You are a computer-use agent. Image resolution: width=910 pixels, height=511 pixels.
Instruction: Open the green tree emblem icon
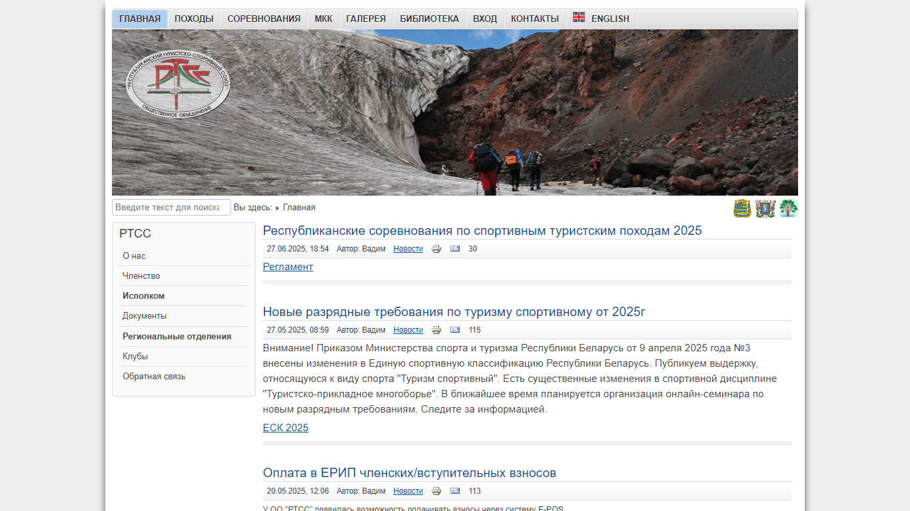pos(789,208)
